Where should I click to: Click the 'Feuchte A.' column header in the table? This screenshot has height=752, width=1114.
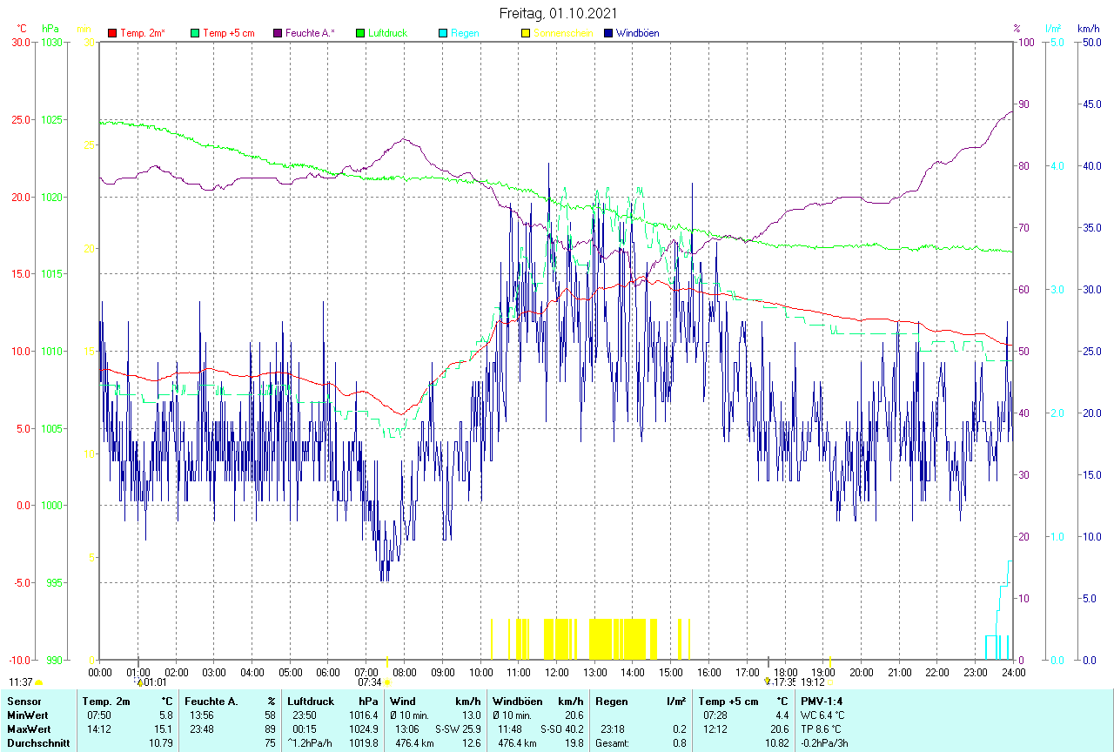[210, 702]
